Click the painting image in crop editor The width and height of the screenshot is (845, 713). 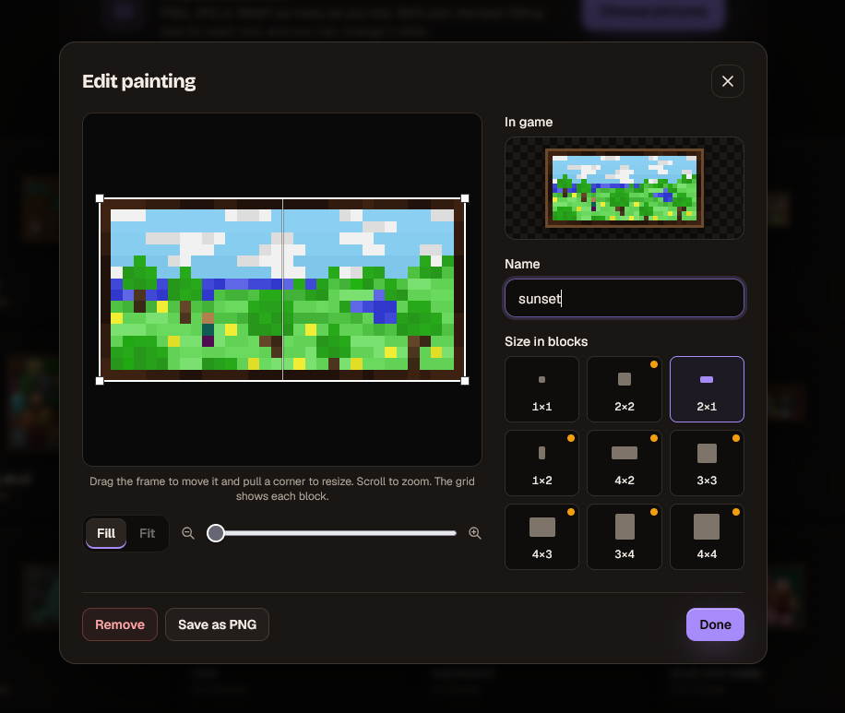click(282, 290)
